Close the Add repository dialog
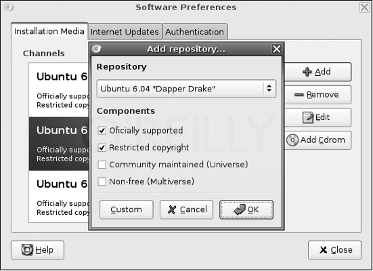This screenshot has height=271, width=373. point(277,49)
